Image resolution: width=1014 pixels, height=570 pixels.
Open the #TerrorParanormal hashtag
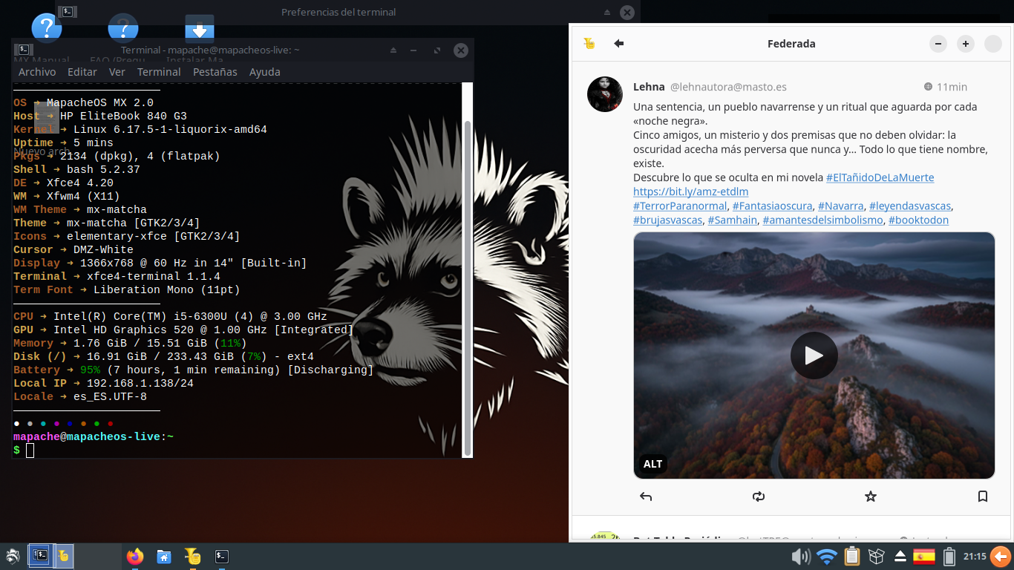click(679, 206)
